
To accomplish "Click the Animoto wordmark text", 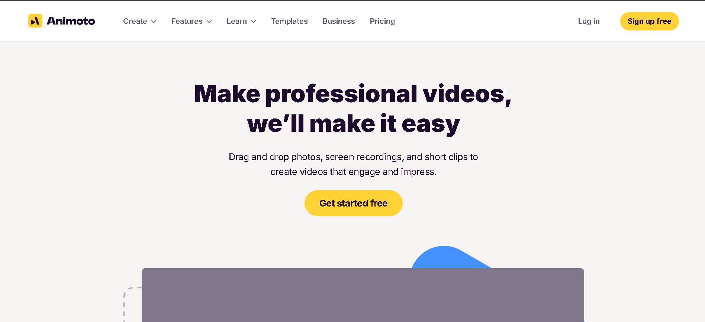I will (71, 21).
